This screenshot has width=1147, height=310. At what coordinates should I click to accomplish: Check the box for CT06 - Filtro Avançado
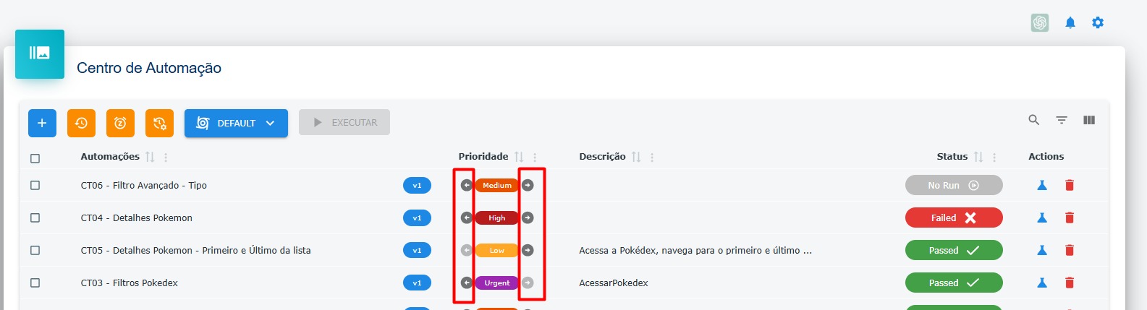click(35, 185)
